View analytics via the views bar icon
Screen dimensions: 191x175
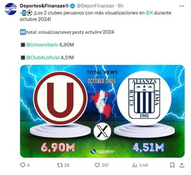tap(135, 165)
